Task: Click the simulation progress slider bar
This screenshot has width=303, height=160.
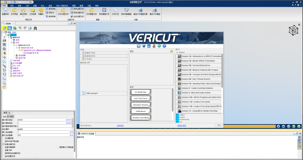Action: coord(249,126)
